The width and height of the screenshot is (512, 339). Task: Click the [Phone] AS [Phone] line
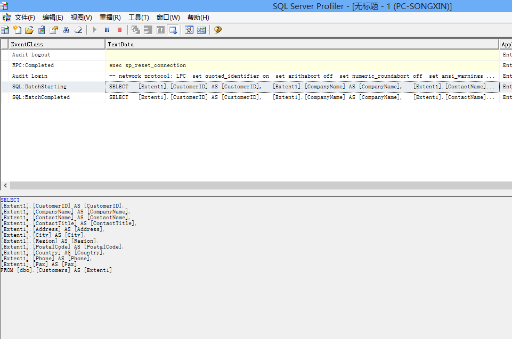46,259
